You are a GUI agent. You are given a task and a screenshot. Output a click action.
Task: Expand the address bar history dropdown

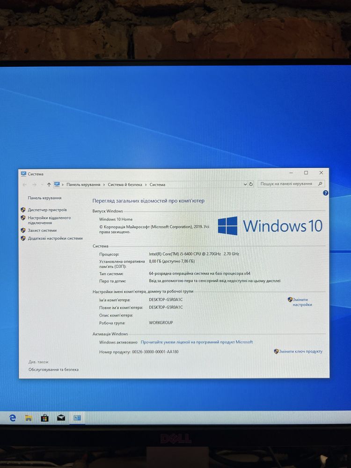245,184
